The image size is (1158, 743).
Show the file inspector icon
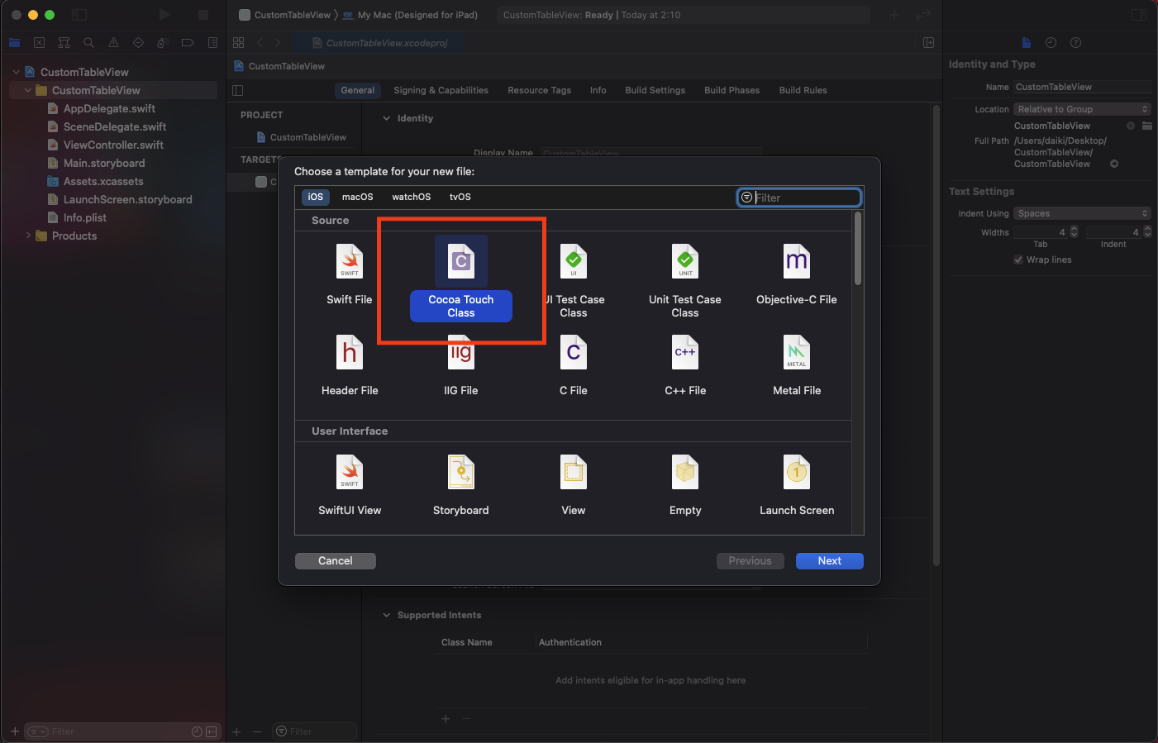pos(1026,42)
